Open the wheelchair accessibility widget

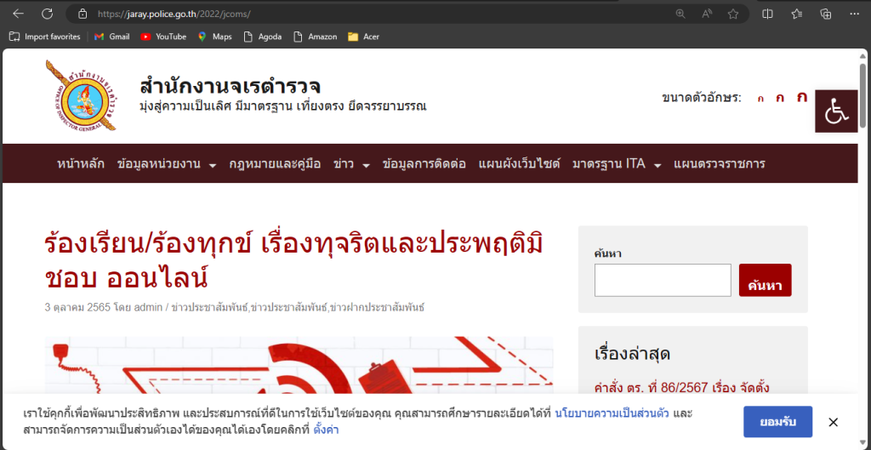[x=836, y=111]
